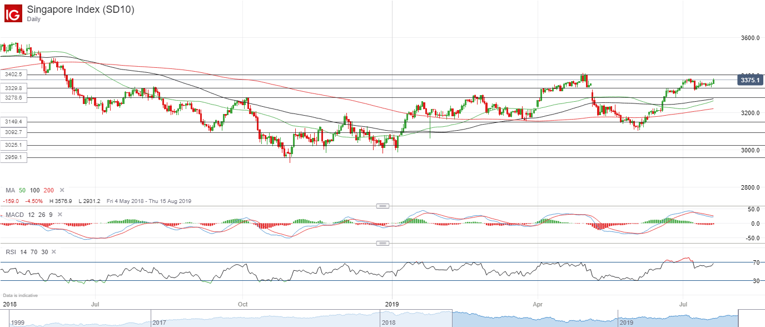The width and height of the screenshot is (765, 327).
Task: Jump to 2018 in the navigator strip
Action: [389, 323]
